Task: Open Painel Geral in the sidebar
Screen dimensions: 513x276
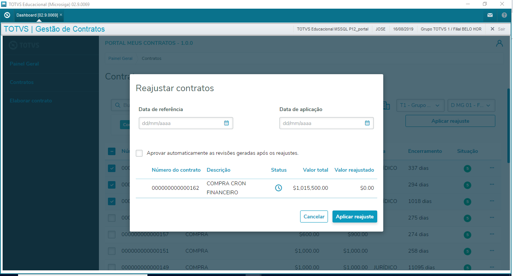Action: pos(24,64)
